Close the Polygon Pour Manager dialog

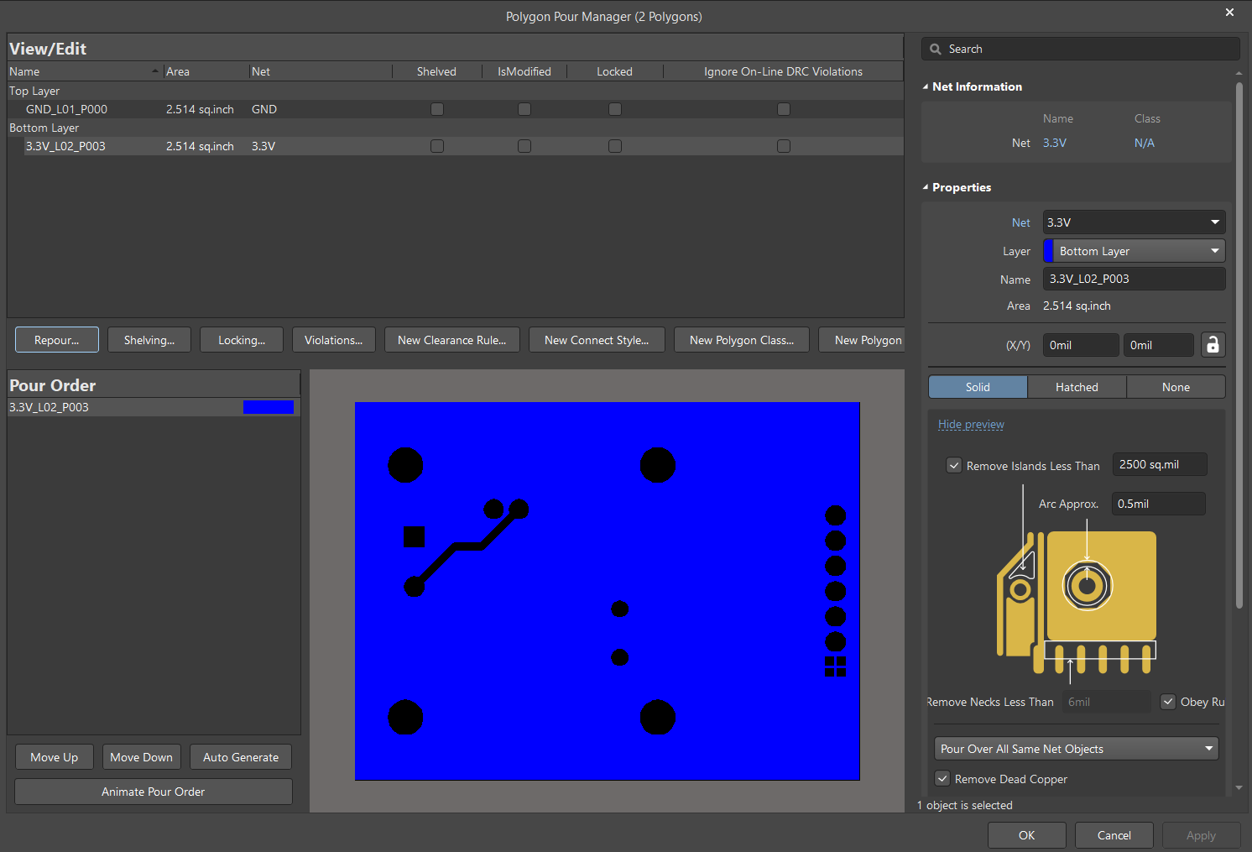click(1229, 13)
